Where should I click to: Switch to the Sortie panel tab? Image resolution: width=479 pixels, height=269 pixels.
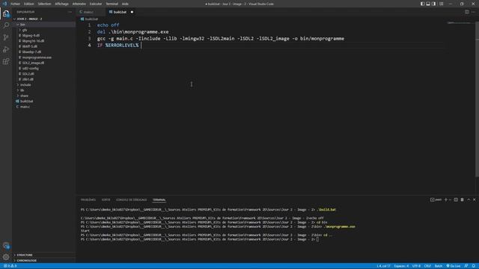point(106,200)
